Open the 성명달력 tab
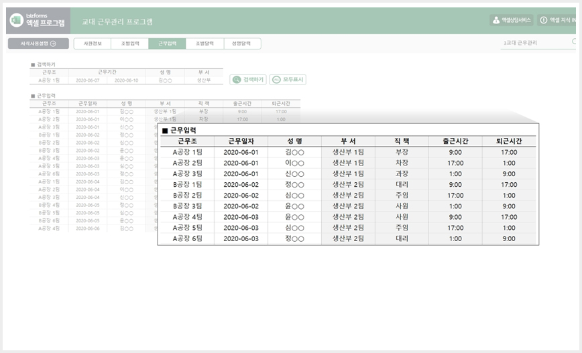Screen dimensions: 582x353 [x=241, y=44]
